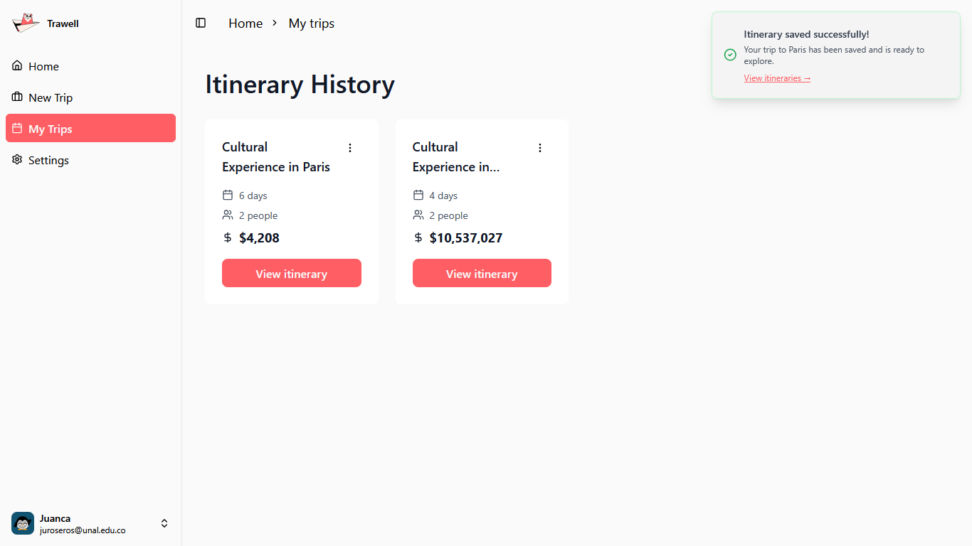972x546 pixels.
Task: Go to Home in the breadcrumb
Action: click(245, 23)
